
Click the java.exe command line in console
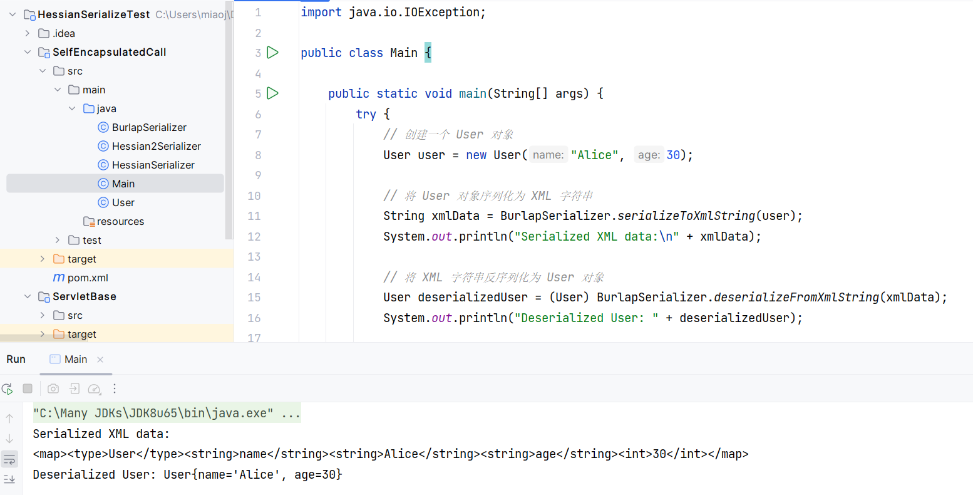tap(167, 413)
